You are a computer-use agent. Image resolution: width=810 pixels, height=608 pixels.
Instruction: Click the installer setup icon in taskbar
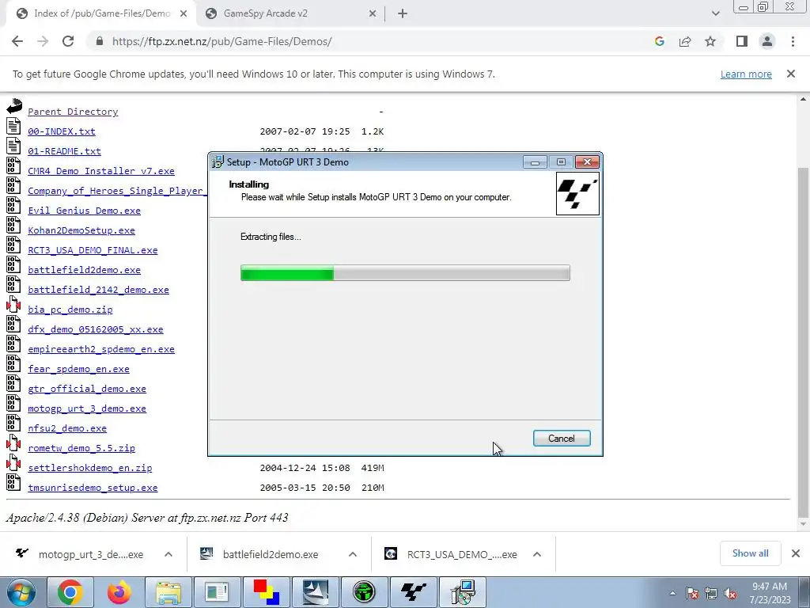point(462,592)
